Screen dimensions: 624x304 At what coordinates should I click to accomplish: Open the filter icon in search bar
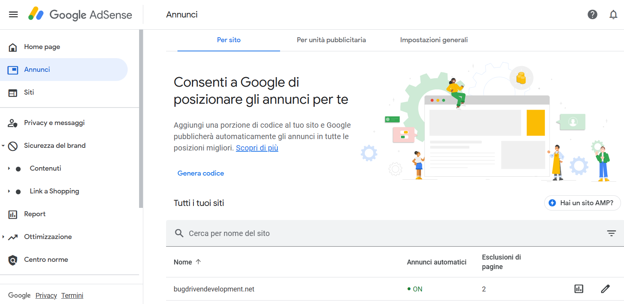click(611, 233)
